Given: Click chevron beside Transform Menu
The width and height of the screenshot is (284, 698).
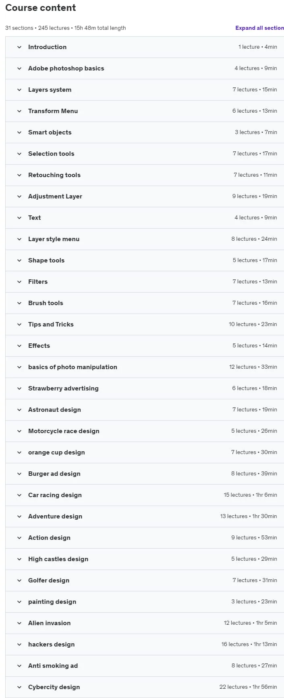Looking at the screenshot, I should 19,111.
